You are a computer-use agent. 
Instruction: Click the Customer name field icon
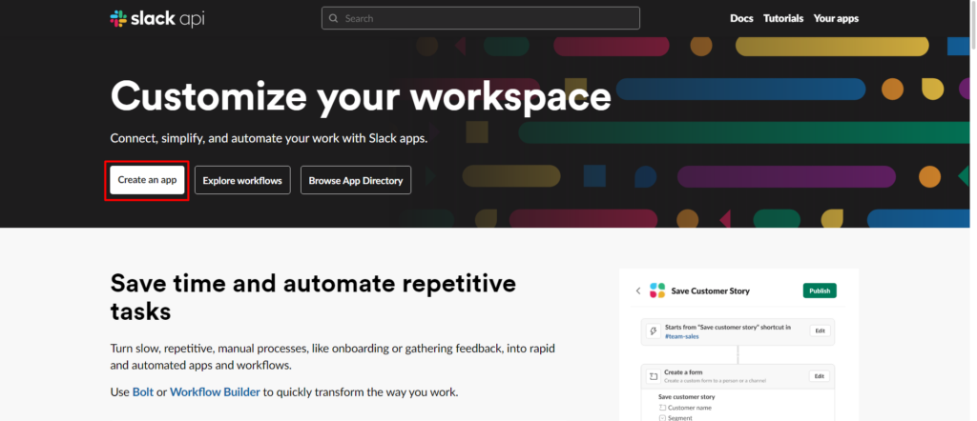pyautogui.click(x=662, y=408)
